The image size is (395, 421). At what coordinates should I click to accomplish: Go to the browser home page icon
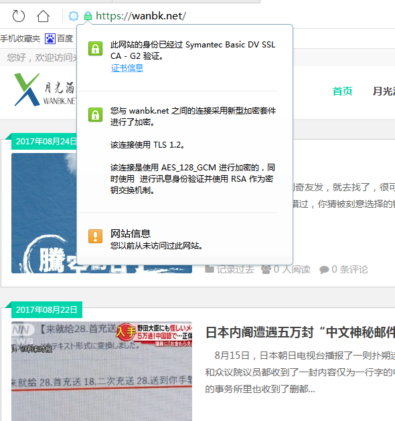point(43,16)
